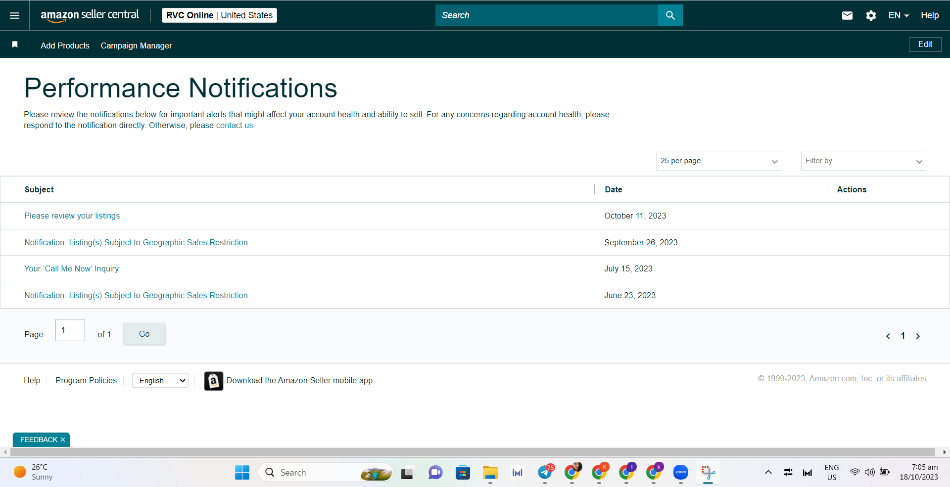Click Help in the top bar

(x=930, y=15)
